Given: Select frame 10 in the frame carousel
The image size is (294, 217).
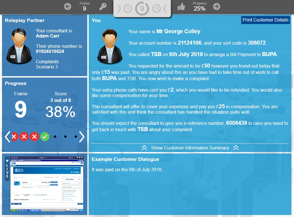Looking at the screenshot, I should point(156,9).
